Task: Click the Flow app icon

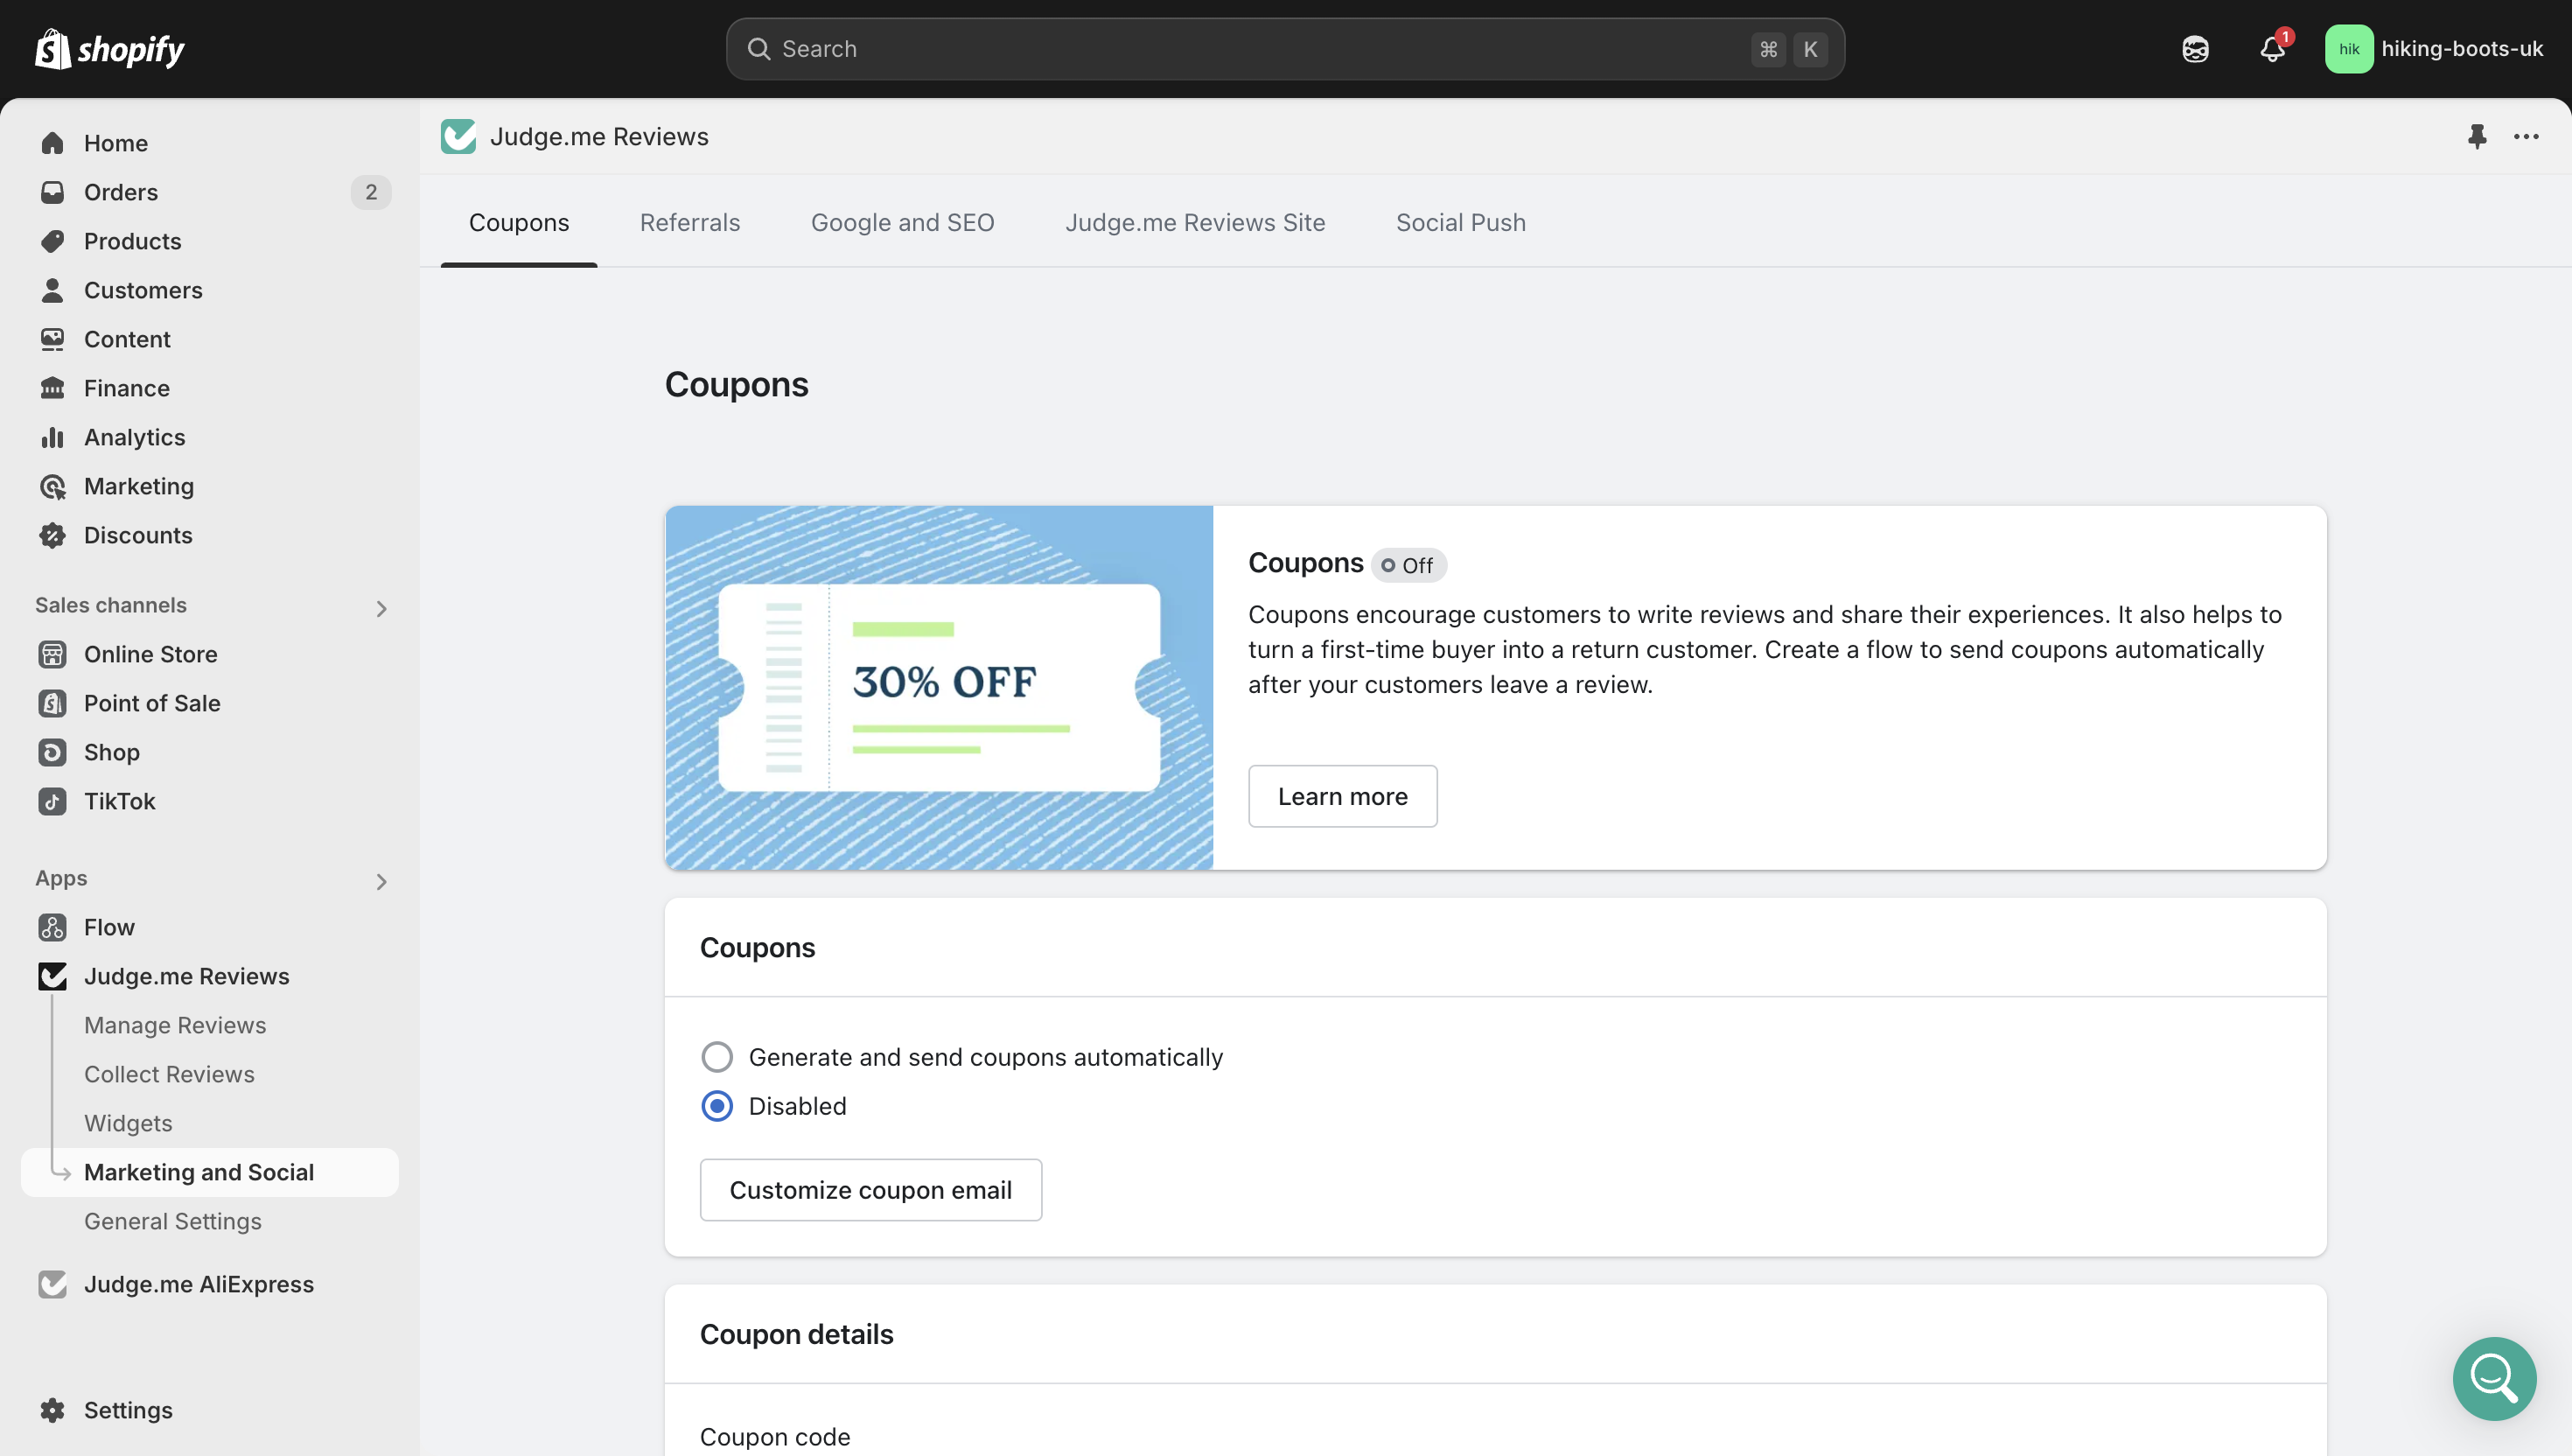Action: [x=53, y=927]
